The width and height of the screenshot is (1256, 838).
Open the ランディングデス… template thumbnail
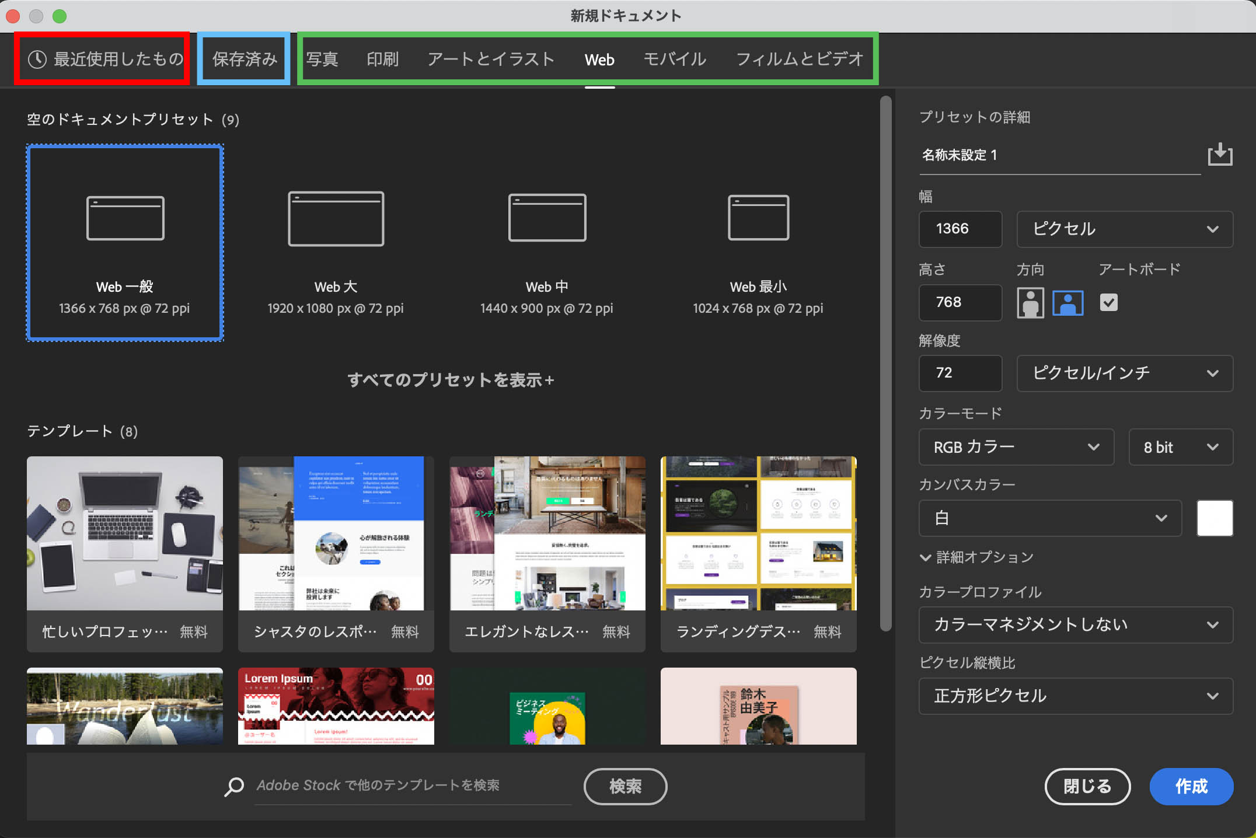[x=758, y=533]
